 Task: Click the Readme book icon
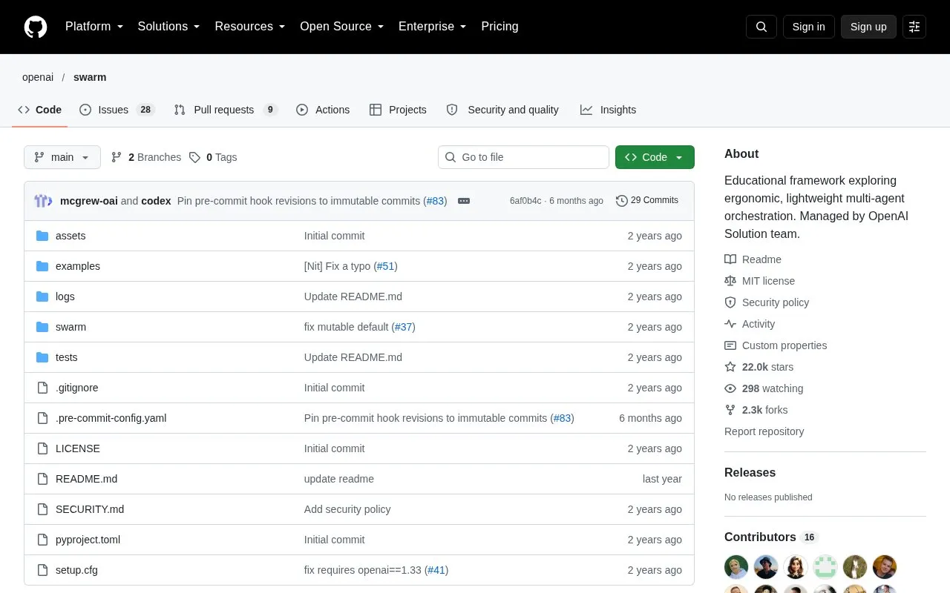click(x=730, y=259)
